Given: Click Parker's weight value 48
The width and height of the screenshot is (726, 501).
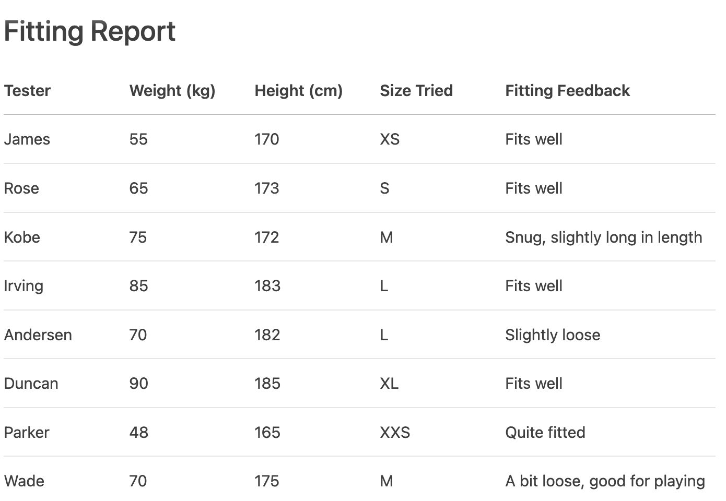Looking at the screenshot, I should coord(138,433).
